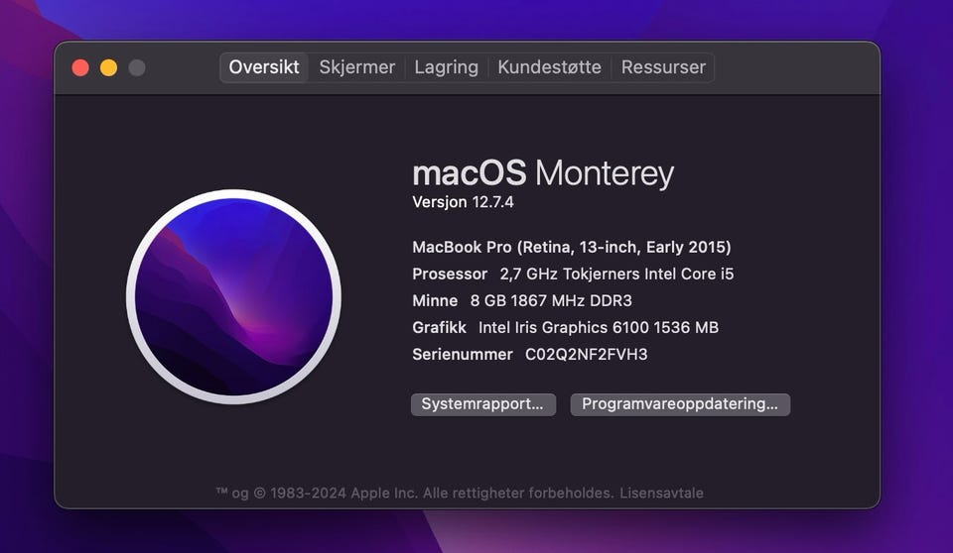Screen dimensions: 953x553
Task: Close the window with red button
Action: [x=80, y=67]
